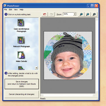Image resolution: width=106 pixels, height=106 pixels.
Task: Click the partially visible task icon below Make Cutouts
Action: click(x=21, y=68)
